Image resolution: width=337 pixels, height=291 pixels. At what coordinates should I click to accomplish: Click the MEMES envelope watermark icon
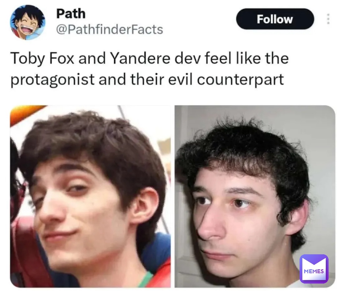[x=314, y=269]
